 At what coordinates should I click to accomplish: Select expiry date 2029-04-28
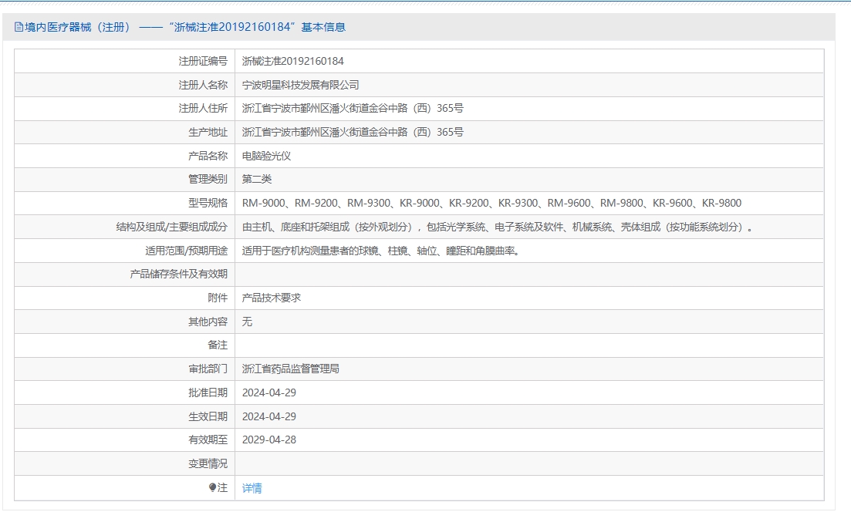tap(269, 440)
